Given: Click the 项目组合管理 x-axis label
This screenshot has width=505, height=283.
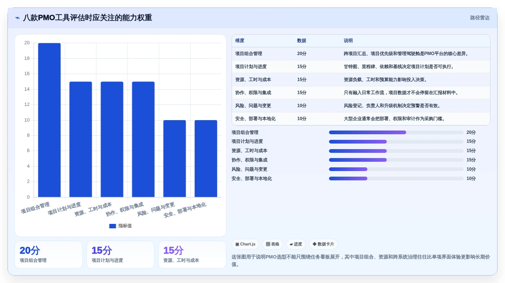Looking at the screenshot, I should click(35, 208).
